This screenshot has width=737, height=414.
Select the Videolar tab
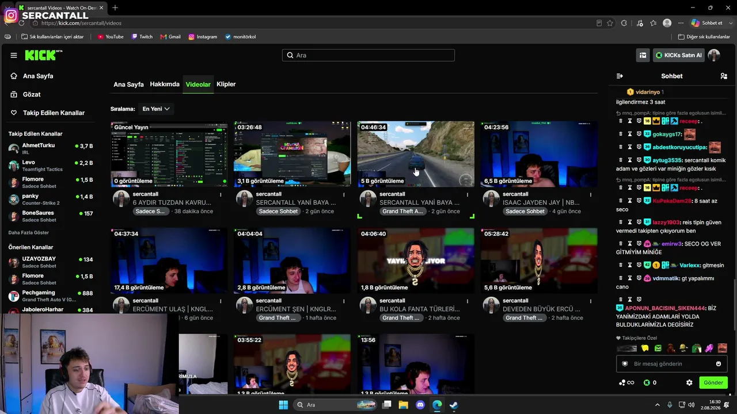pos(198,85)
